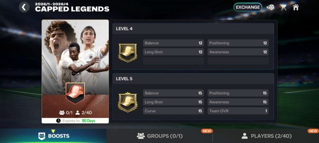Return home via the house icon
This screenshot has width=319, height=143.
[x=296, y=7]
